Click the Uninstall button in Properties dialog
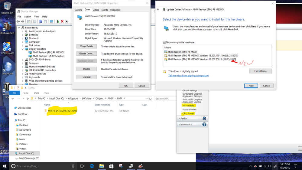Screen dimensions: 302x170 [x=86, y=77]
